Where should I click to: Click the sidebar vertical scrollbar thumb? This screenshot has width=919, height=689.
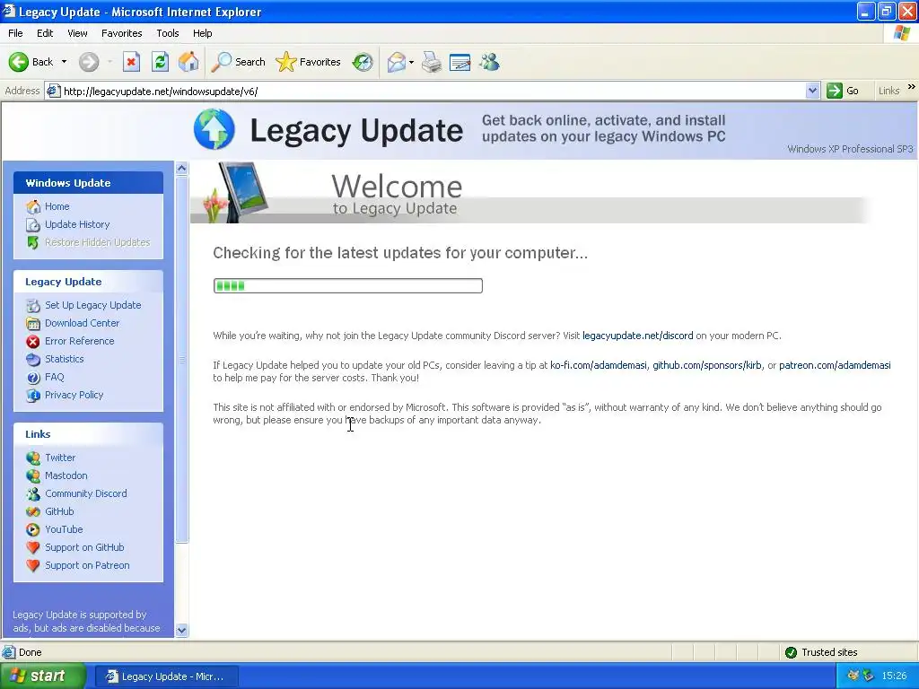coord(181,359)
